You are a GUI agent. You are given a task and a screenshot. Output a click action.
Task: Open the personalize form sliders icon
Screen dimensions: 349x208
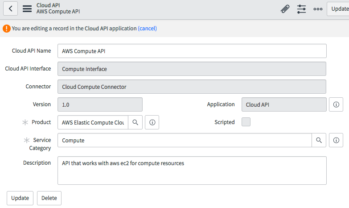click(301, 9)
